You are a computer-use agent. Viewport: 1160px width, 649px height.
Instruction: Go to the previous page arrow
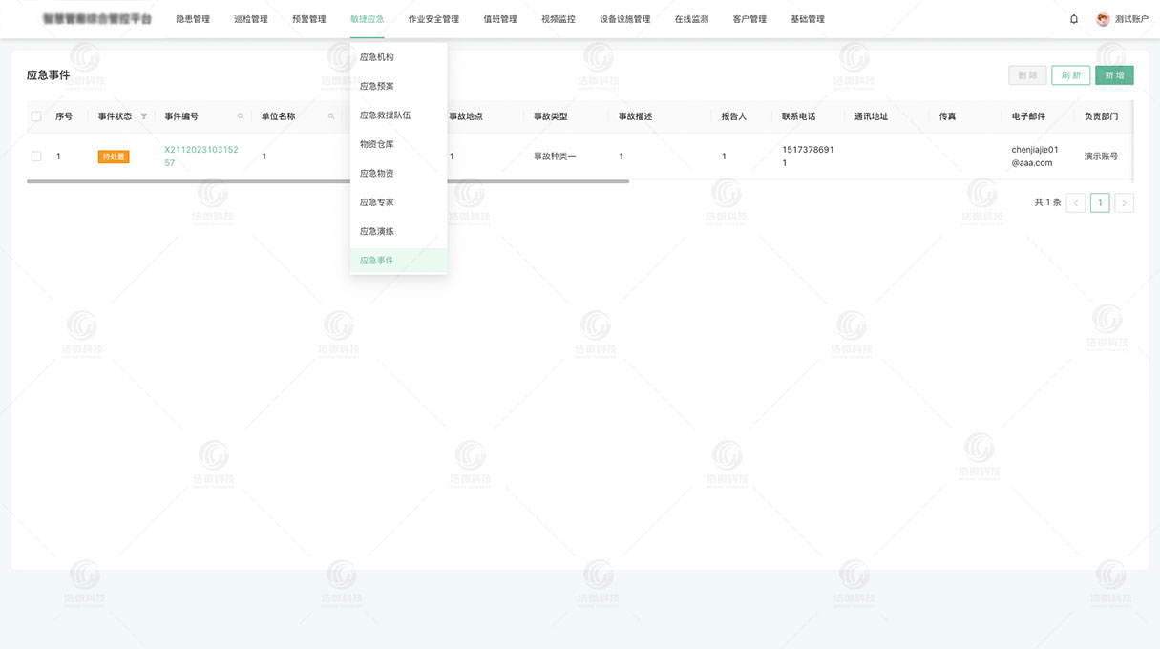[1076, 202]
